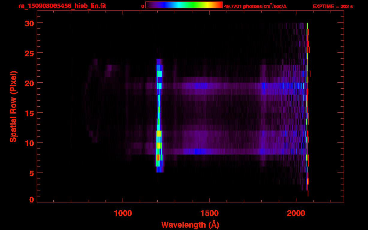Click the rainbow color scale bar
The height and width of the screenshot is (230, 368).
click(184, 5)
